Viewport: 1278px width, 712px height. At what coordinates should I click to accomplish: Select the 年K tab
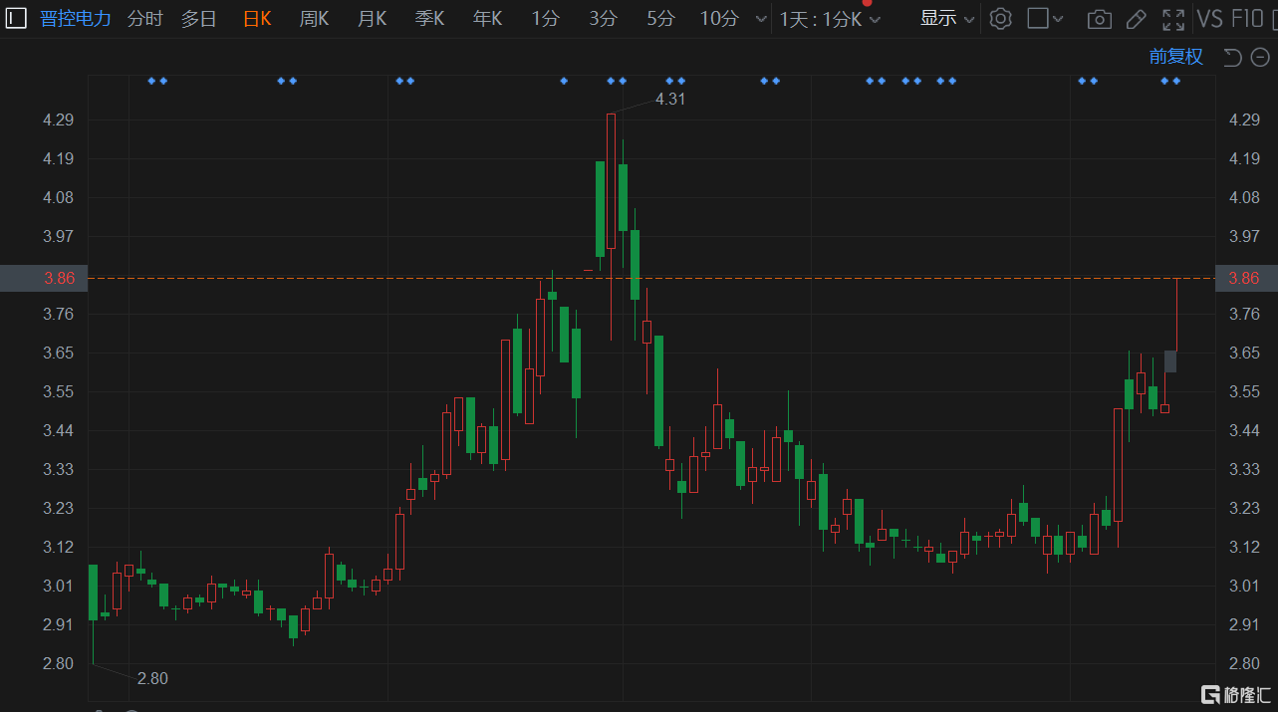[487, 18]
